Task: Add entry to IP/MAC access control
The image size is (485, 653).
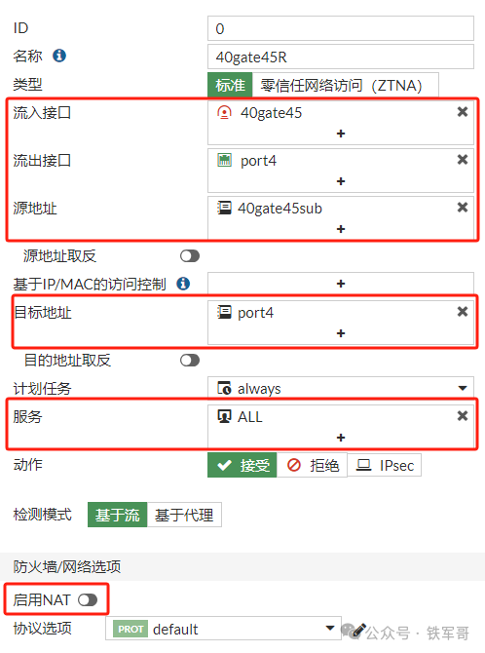Action: click(341, 284)
